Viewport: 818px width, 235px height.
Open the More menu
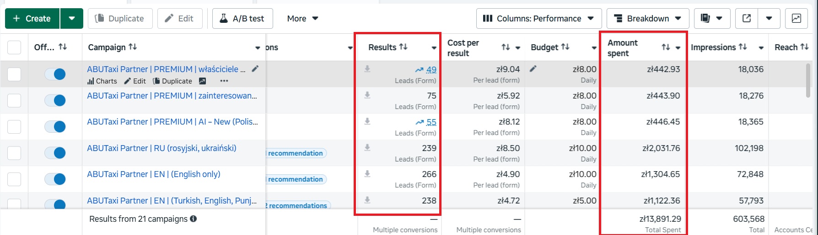tap(302, 18)
